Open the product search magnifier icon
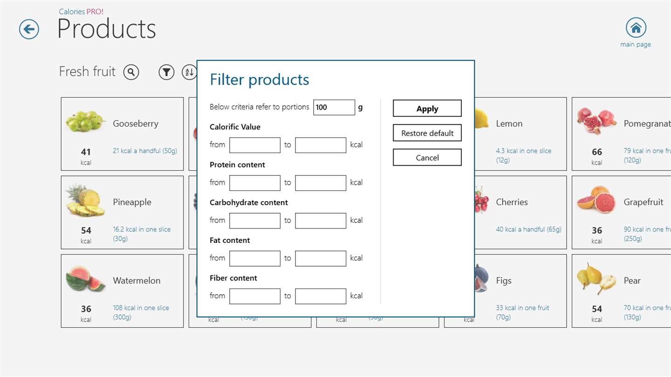This screenshot has height=377, width=671. coord(131,72)
